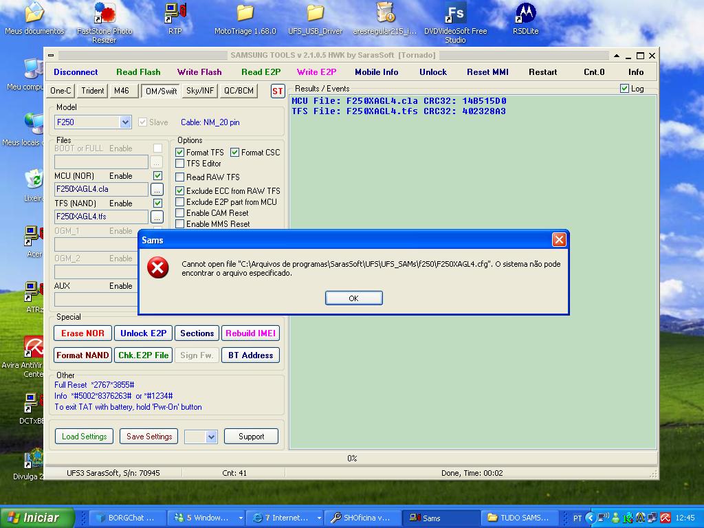This screenshot has height=528, width=704.
Task: Switch to the BORGChat taskbar item
Action: (126, 518)
